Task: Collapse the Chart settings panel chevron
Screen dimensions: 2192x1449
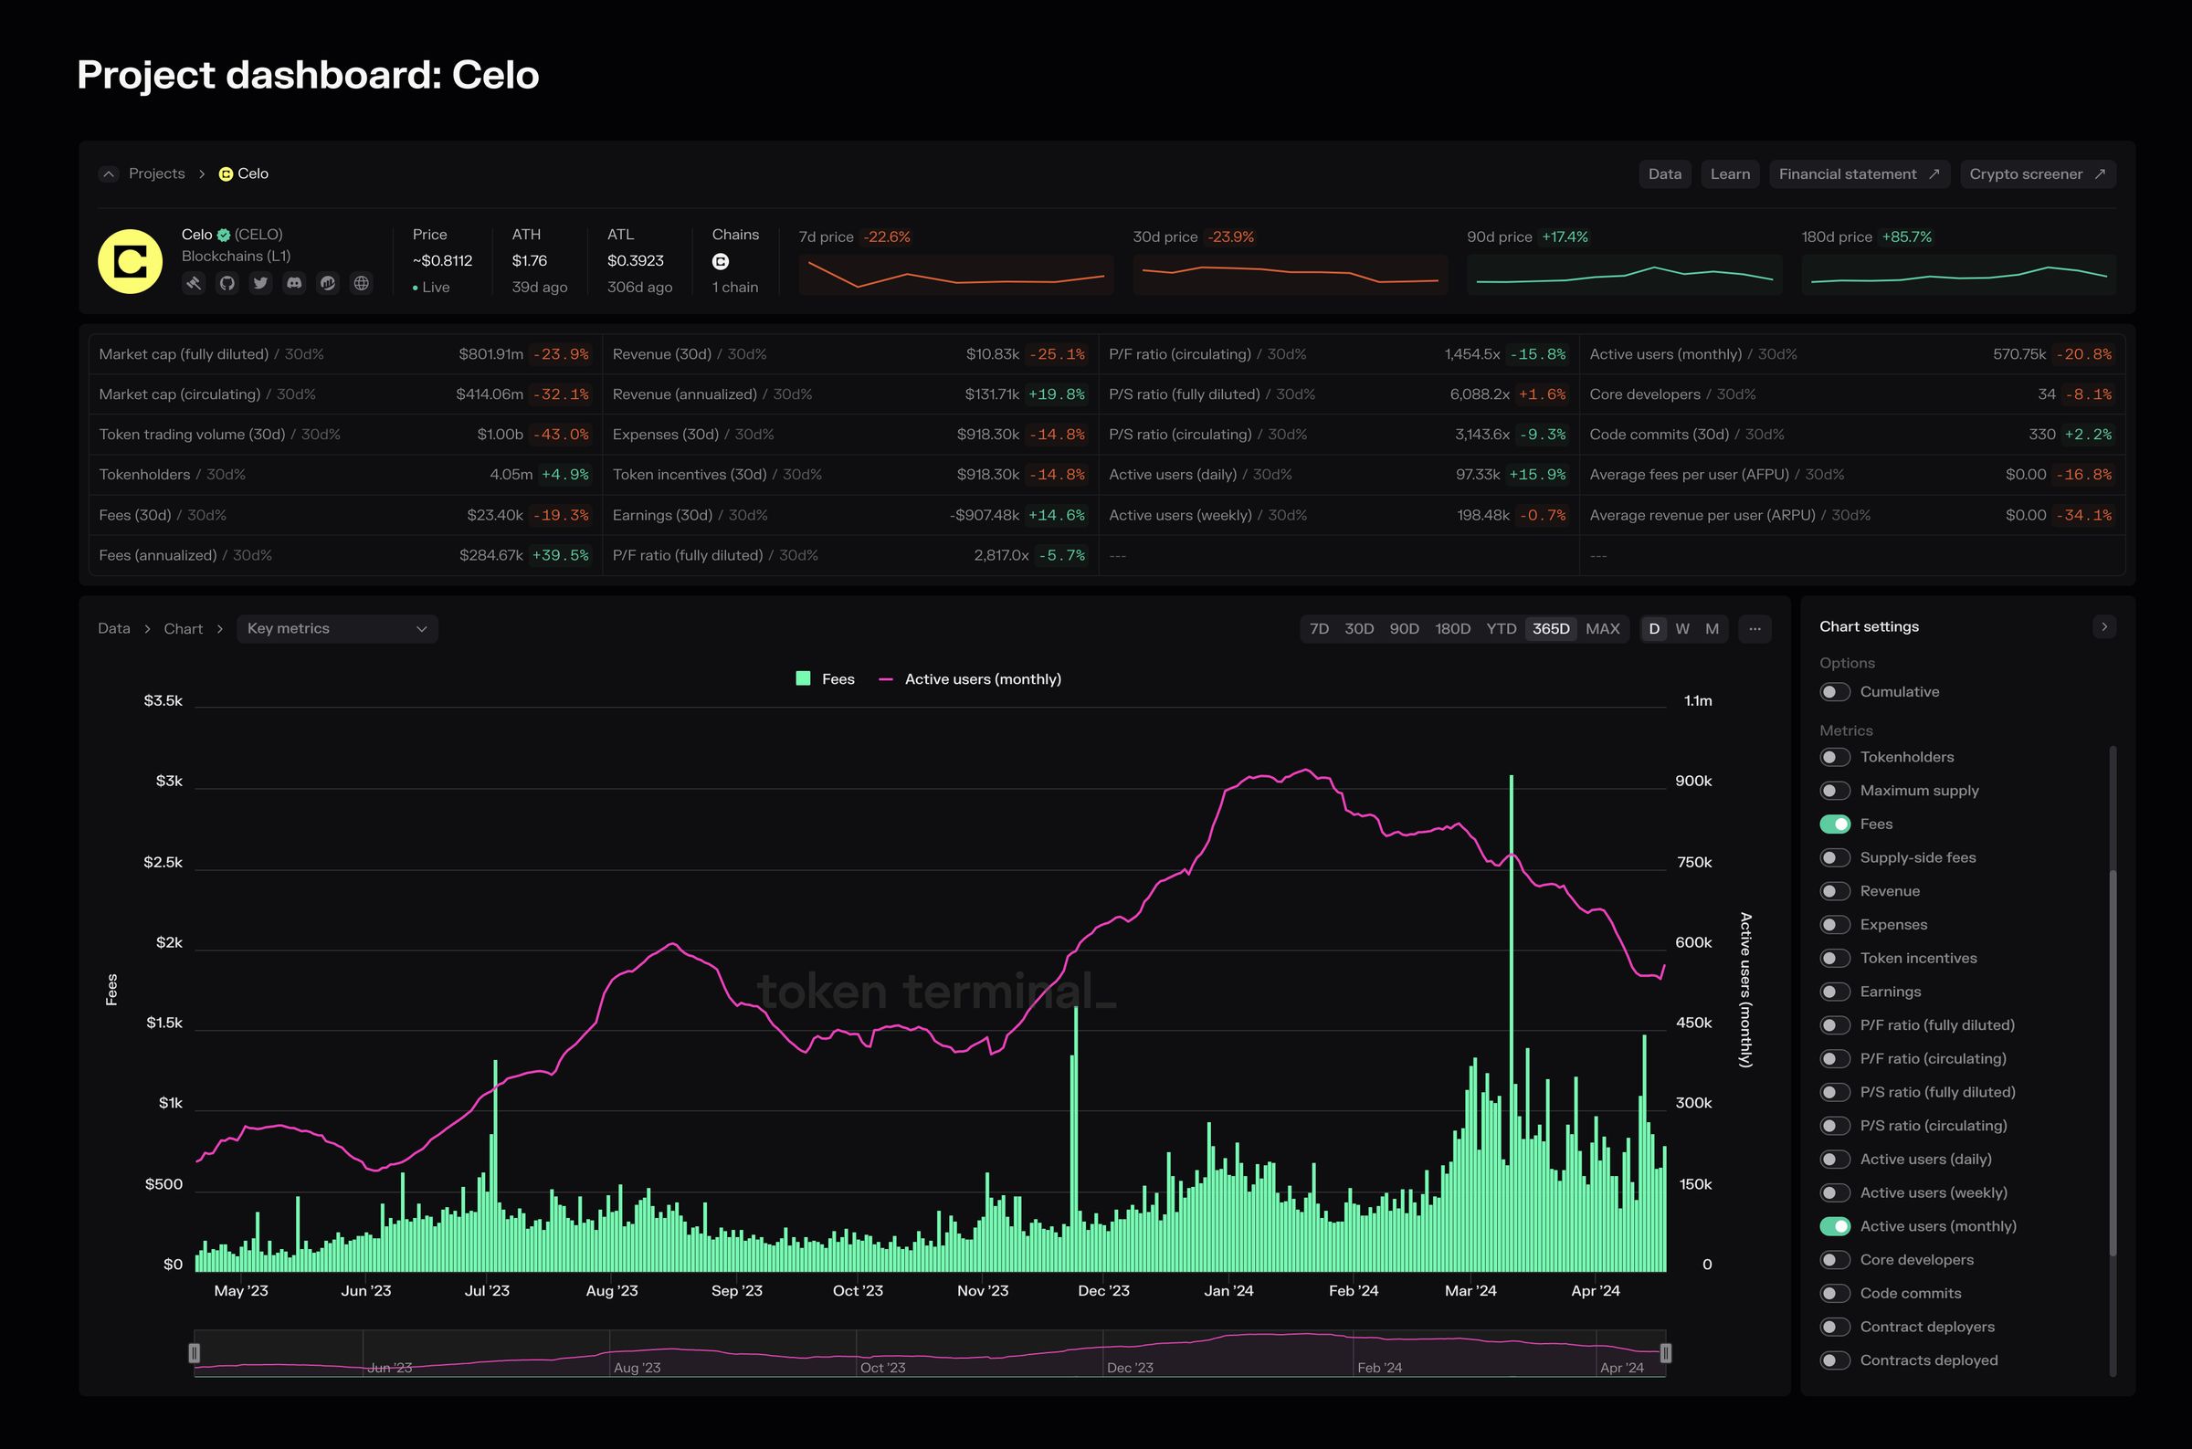Action: [x=2104, y=626]
